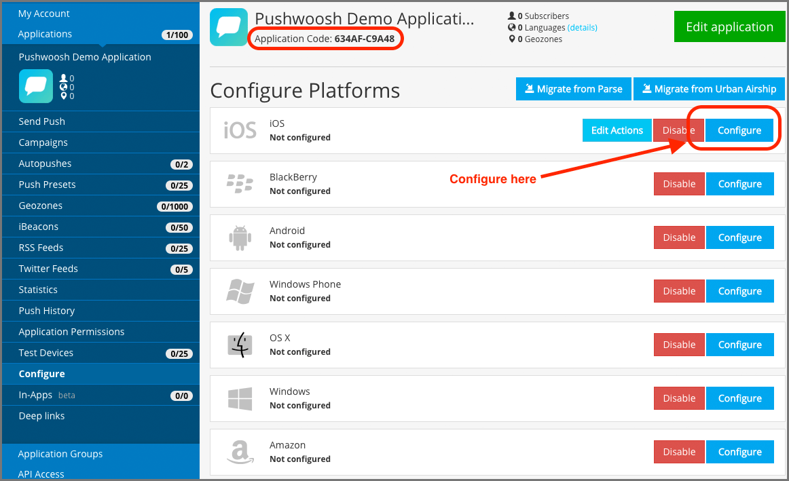Screen dimensions: 789x481
Task: Open Twitter Feeds menu item
Action: pos(100,269)
